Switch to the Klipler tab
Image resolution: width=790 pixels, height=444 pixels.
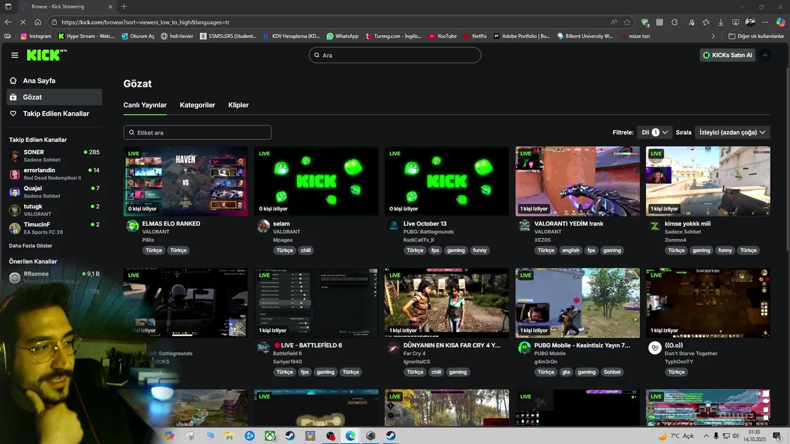click(238, 105)
